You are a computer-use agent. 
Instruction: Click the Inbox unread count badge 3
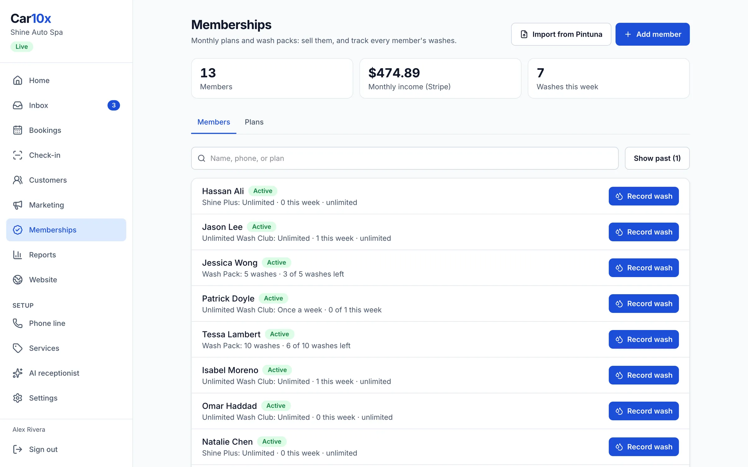(x=114, y=105)
